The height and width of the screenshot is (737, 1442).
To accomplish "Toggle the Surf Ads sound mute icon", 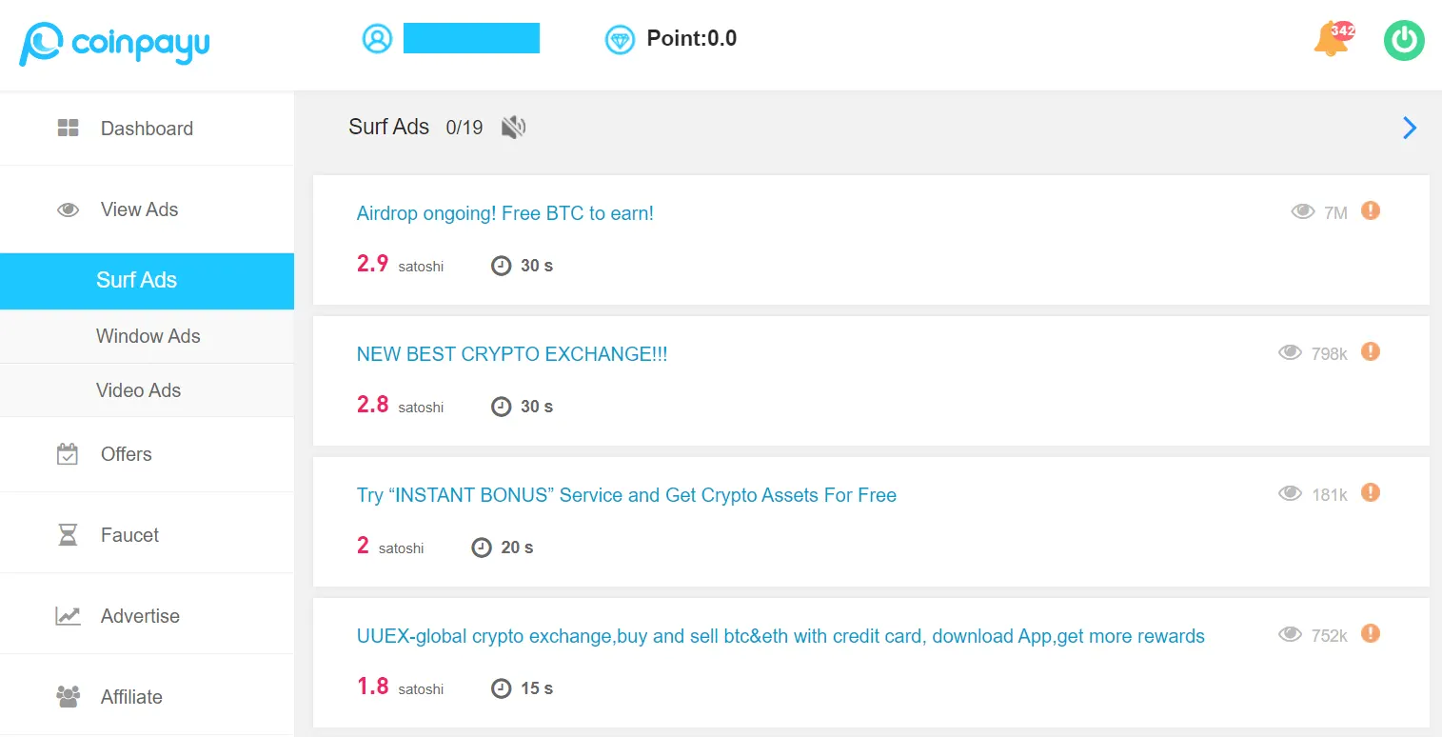I will click(x=513, y=127).
